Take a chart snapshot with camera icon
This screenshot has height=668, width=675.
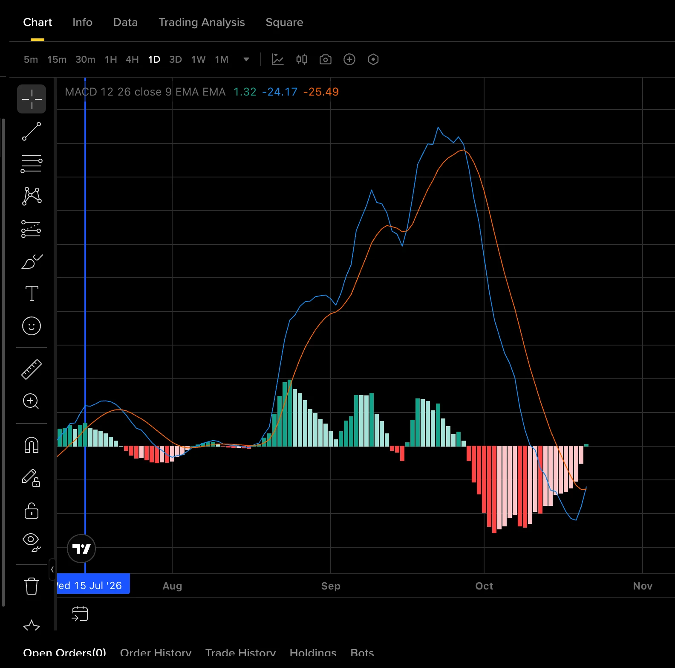326,59
